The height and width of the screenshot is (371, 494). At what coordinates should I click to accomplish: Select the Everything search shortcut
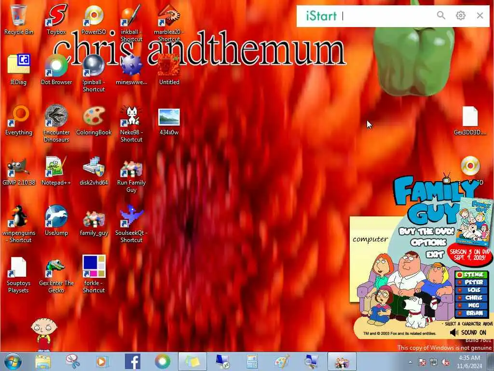19,115
